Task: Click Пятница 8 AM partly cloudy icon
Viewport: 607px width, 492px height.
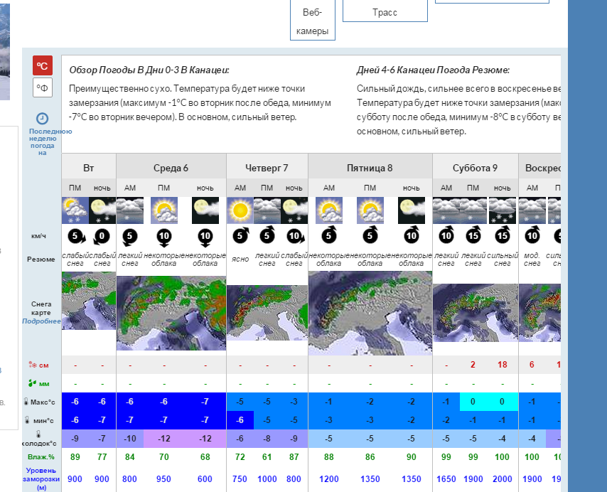Action: (x=329, y=210)
